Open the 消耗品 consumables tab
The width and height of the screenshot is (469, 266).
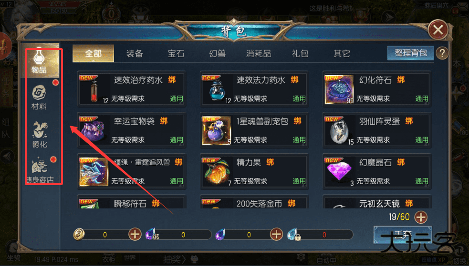(x=259, y=53)
